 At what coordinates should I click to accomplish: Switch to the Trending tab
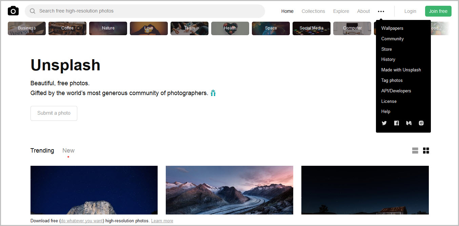[x=42, y=151]
